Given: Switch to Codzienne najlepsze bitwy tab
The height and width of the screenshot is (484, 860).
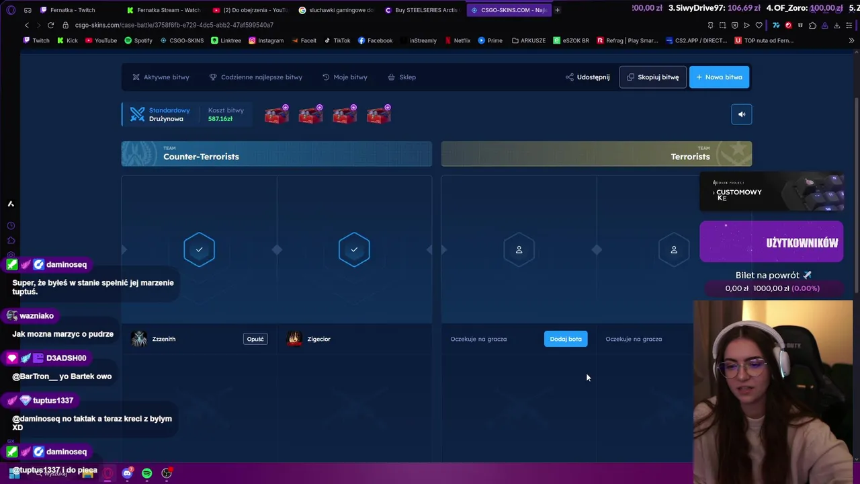Looking at the screenshot, I should click(x=255, y=77).
